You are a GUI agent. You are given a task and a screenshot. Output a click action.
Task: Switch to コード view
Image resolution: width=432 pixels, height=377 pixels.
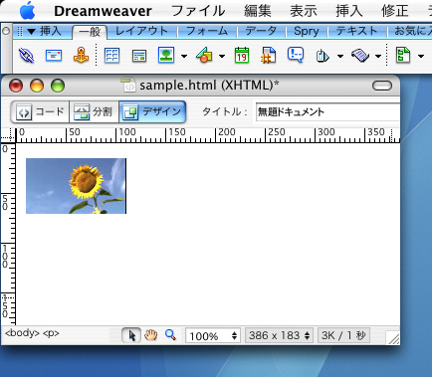(40, 112)
